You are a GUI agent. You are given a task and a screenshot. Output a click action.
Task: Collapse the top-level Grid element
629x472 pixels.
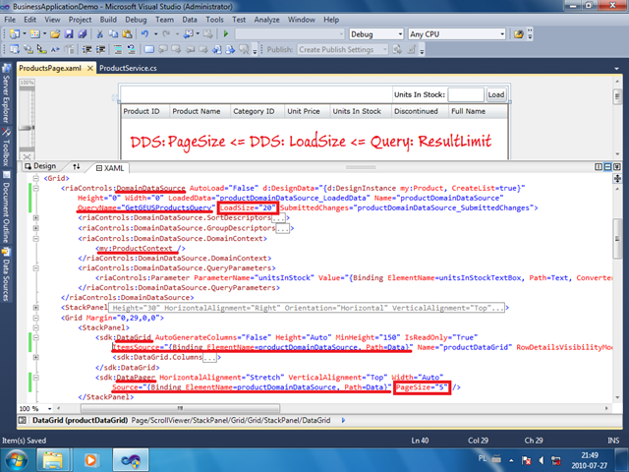[35, 178]
